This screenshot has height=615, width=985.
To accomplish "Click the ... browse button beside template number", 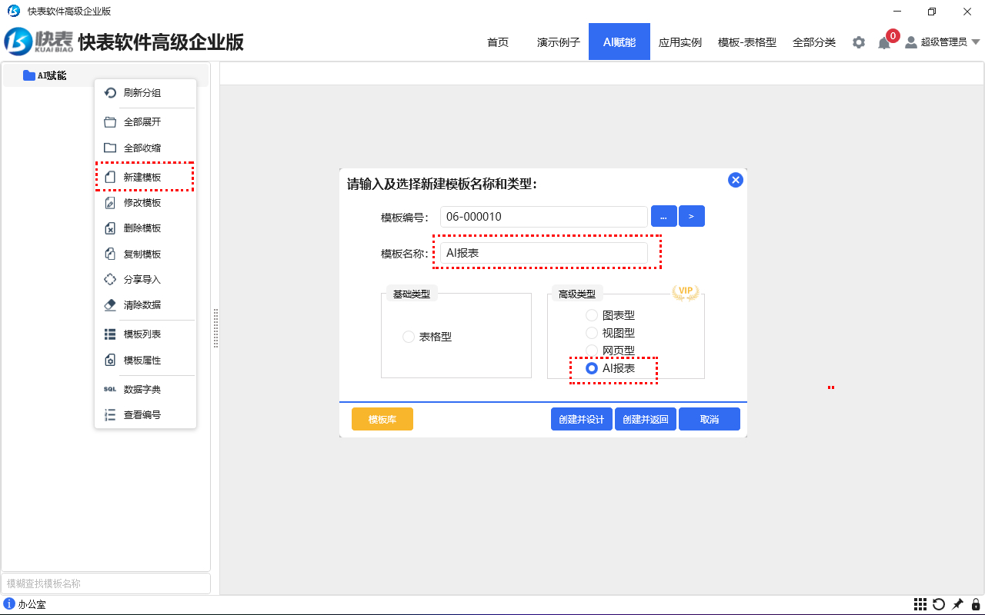I will tap(663, 217).
